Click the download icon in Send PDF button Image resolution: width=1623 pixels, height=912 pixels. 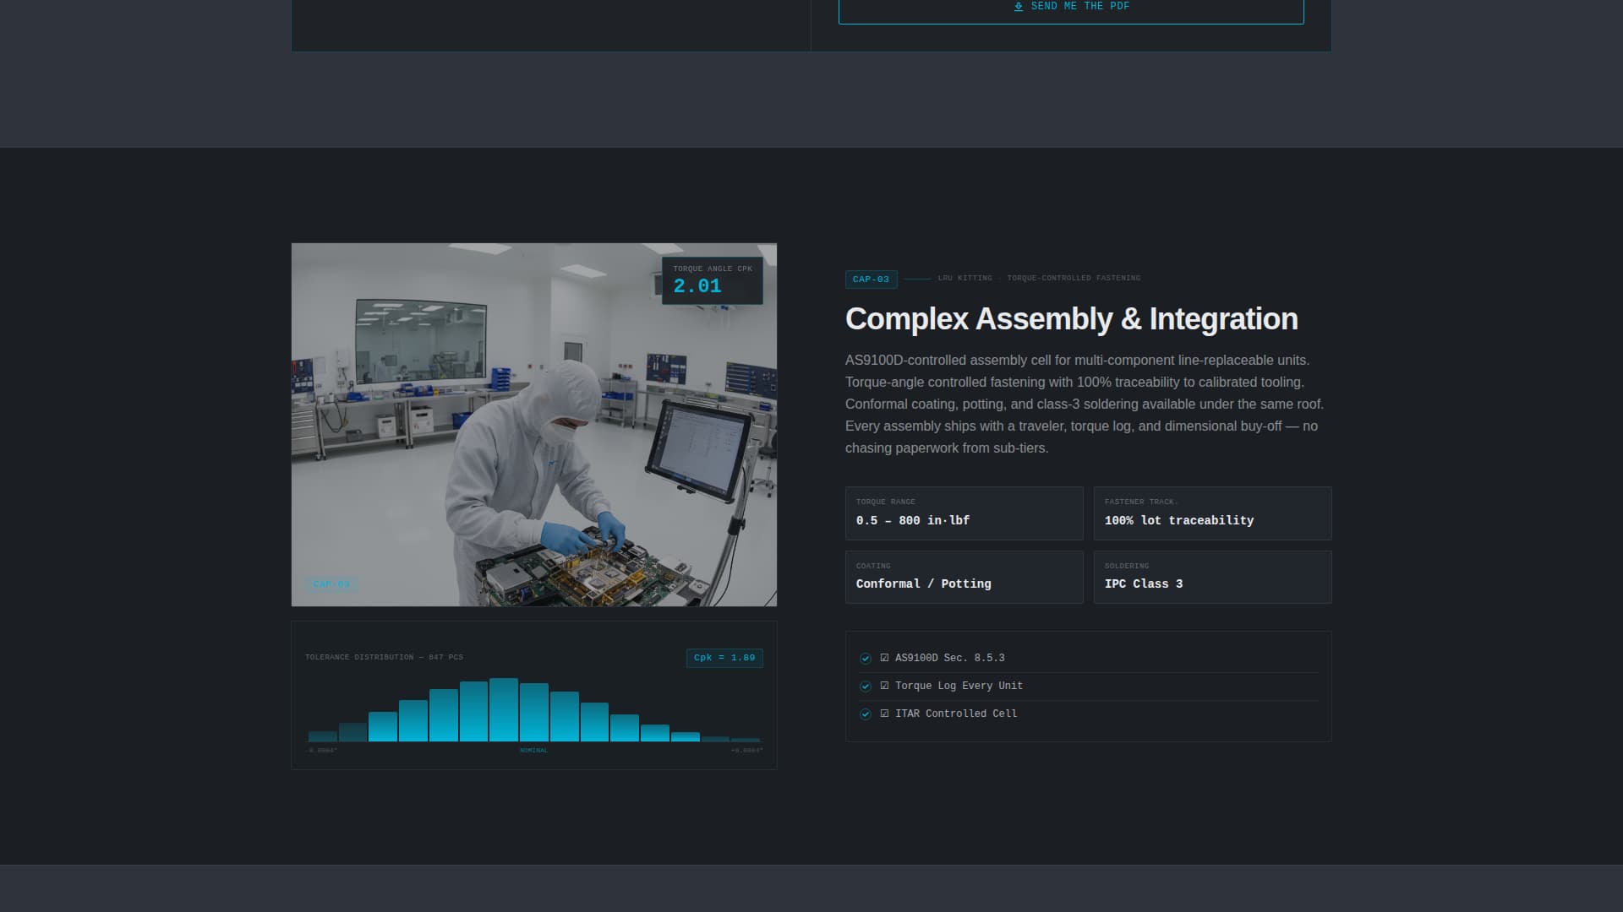[1019, 7]
